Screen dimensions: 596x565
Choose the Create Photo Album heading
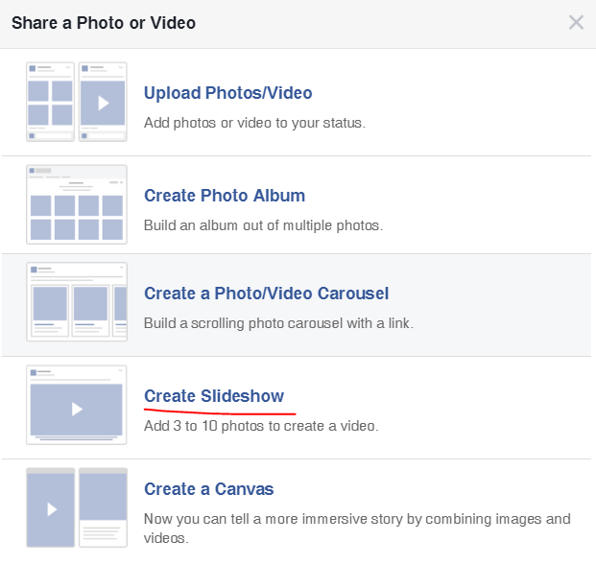[x=225, y=196]
